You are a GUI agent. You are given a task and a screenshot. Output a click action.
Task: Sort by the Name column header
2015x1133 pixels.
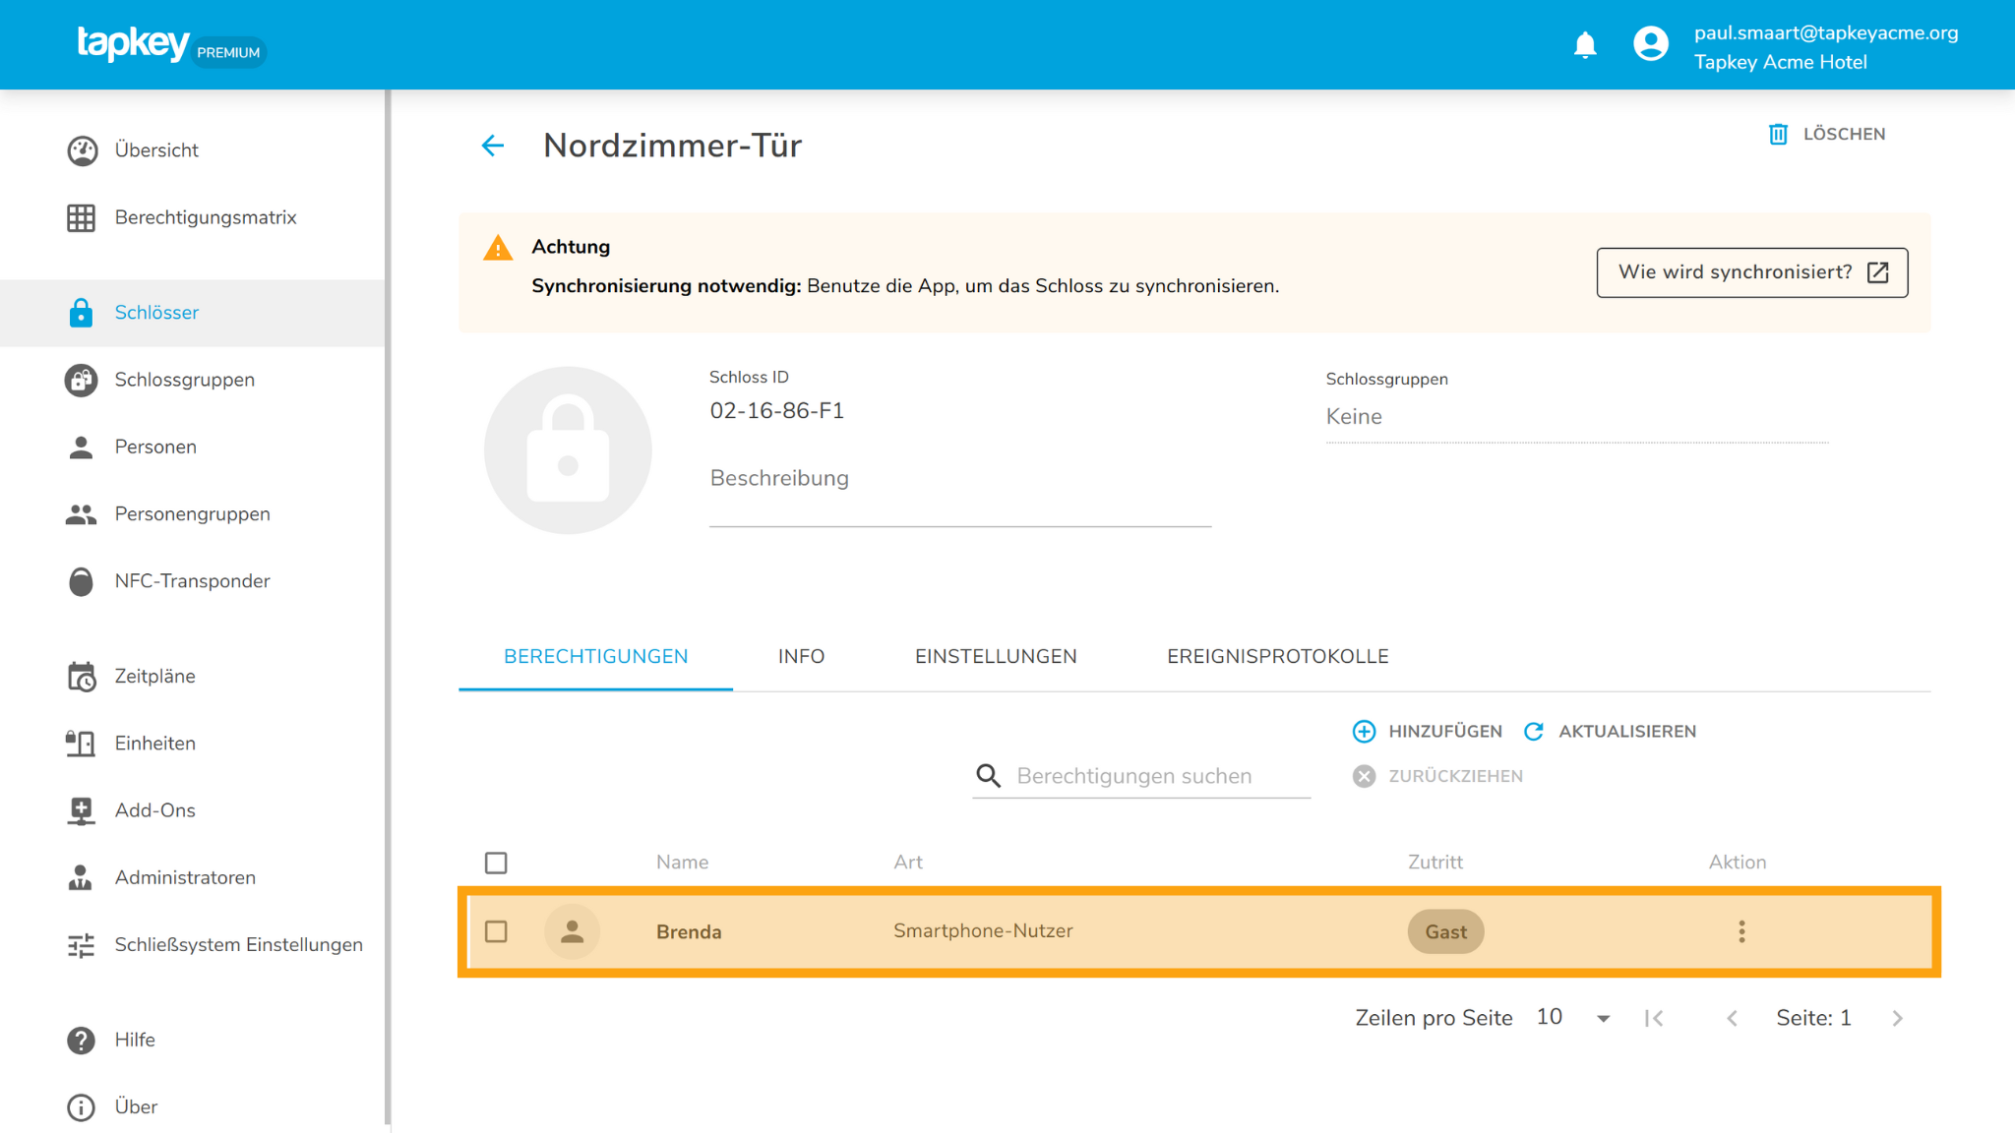click(x=682, y=863)
